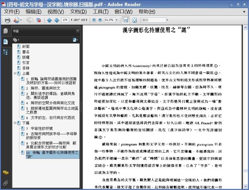The image size is (249, 190).
Task: Click the 查找 find text box
Action: (x=154, y=20)
